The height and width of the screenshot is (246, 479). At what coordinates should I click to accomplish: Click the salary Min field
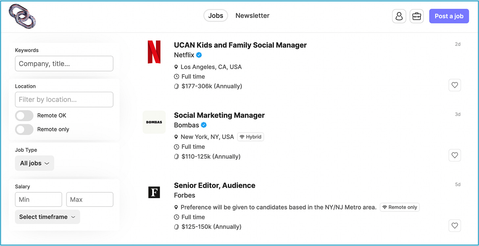(38, 200)
